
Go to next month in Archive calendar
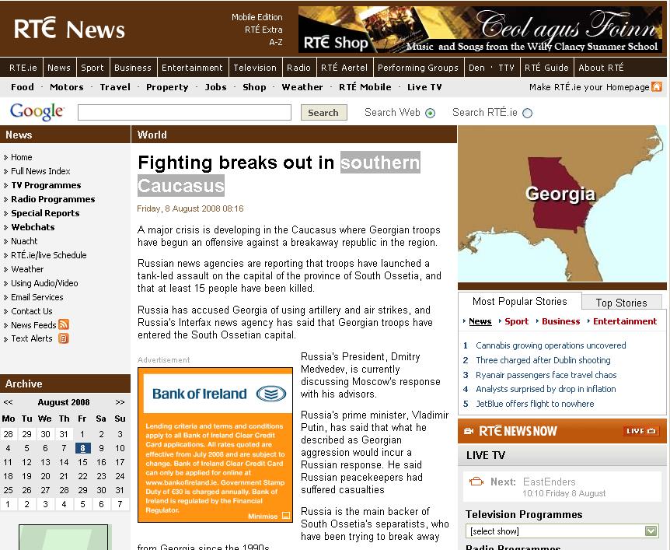[120, 402]
